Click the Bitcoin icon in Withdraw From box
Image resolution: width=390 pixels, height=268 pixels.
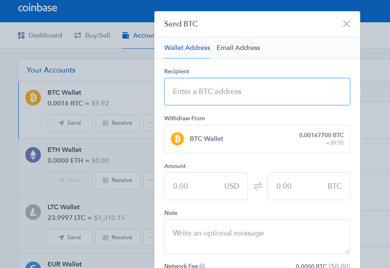point(177,139)
